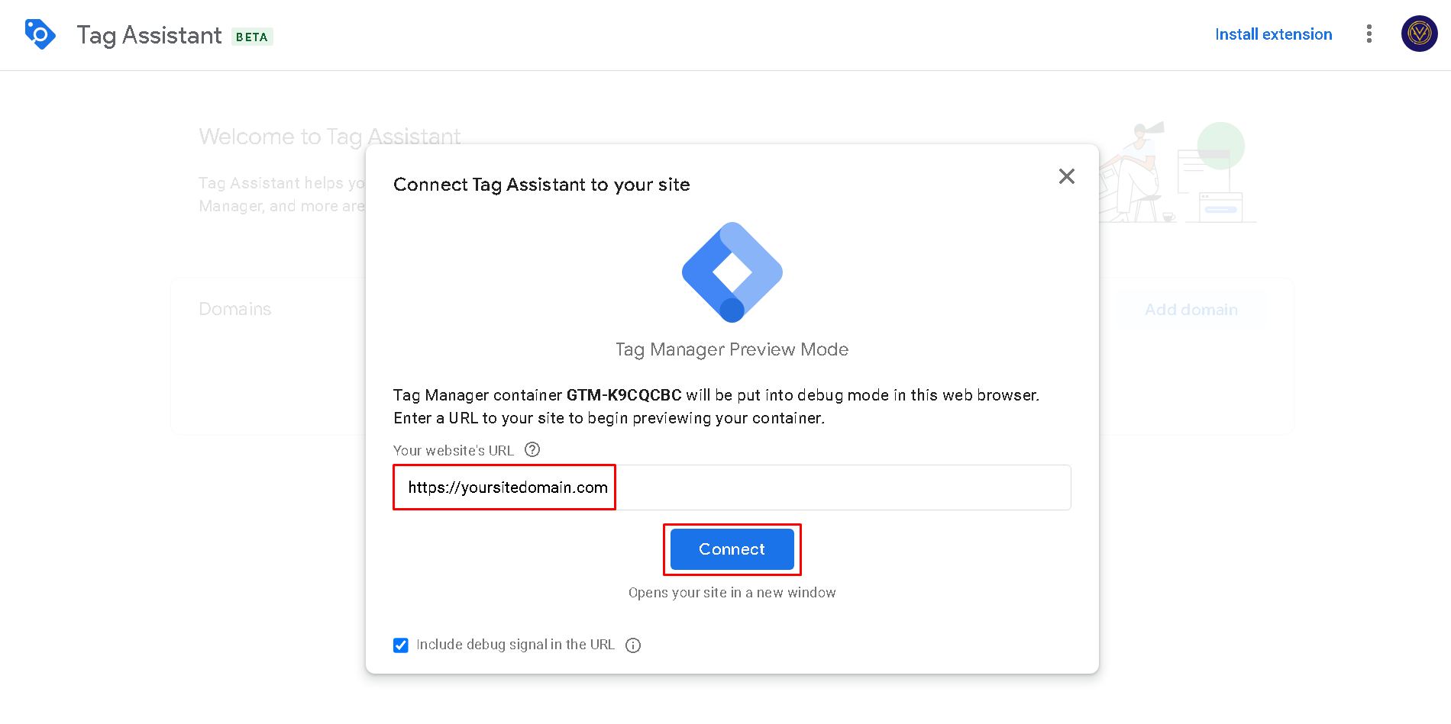Click the Add domain button behind the dialog
Viewport: 1451px width, 724px height.
pos(1191,310)
